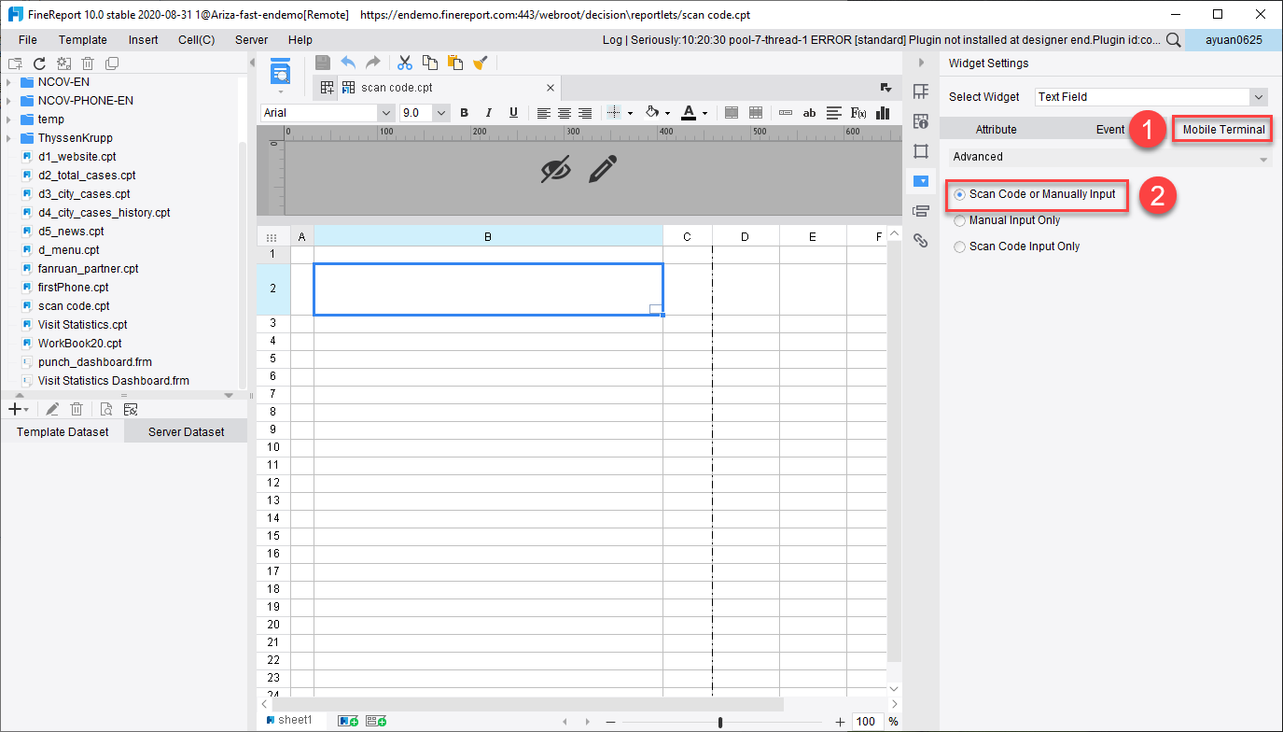1283x732 pixels.
Task: Switch to the Server Dataset tab
Action: point(187,432)
